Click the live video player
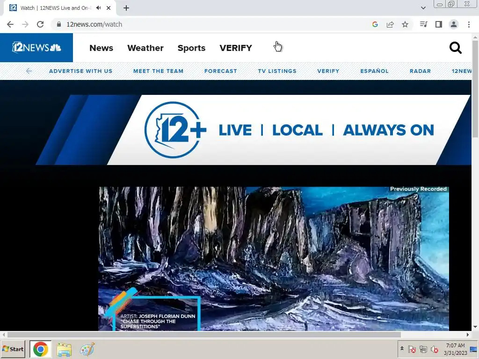Viewport: 479px width, 359px height. [274, 259]
